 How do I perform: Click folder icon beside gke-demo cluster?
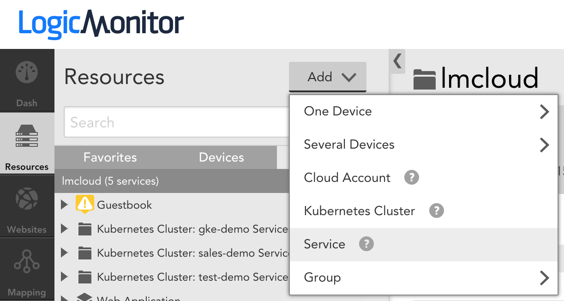point(85,229)
